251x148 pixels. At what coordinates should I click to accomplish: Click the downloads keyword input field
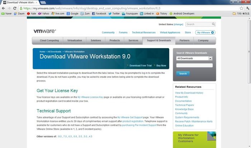(194, 65)
